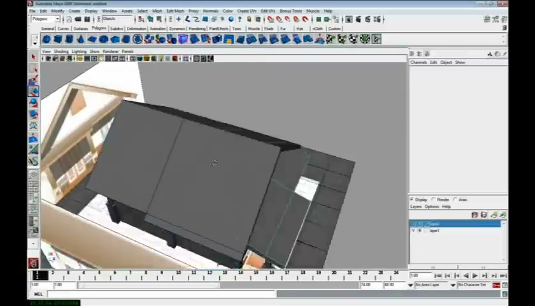The height and width of the screenshot is (306, 535).
Task: Click the auto keyframe red key button
Action: point(496,285)
